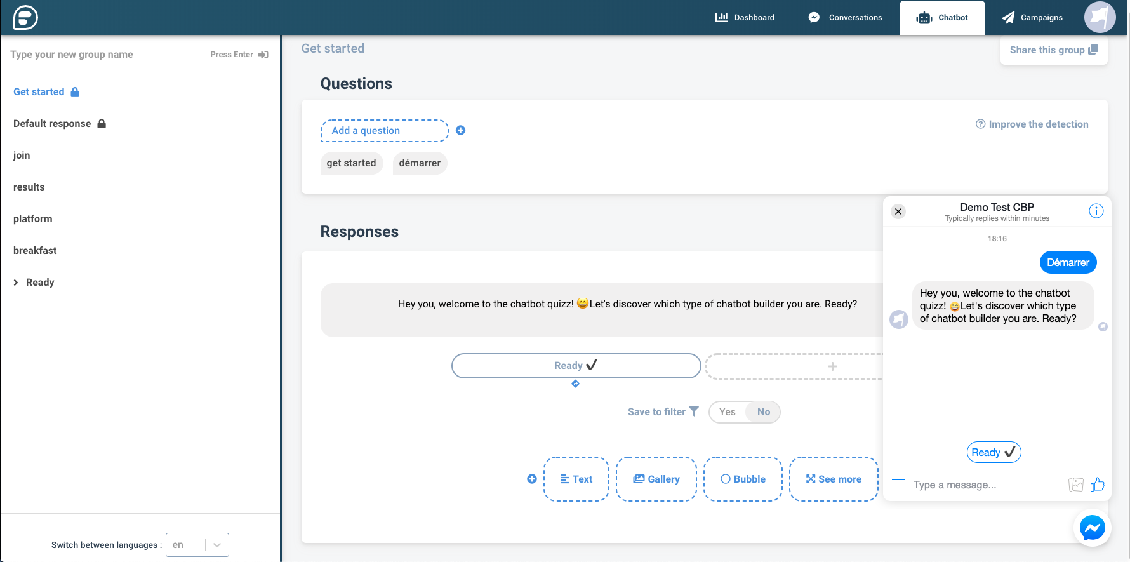1130x562 pixels.
Task: Click See more response types
Action: [x=834, y=479]
